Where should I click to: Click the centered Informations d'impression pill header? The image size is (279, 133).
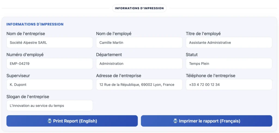139,8
